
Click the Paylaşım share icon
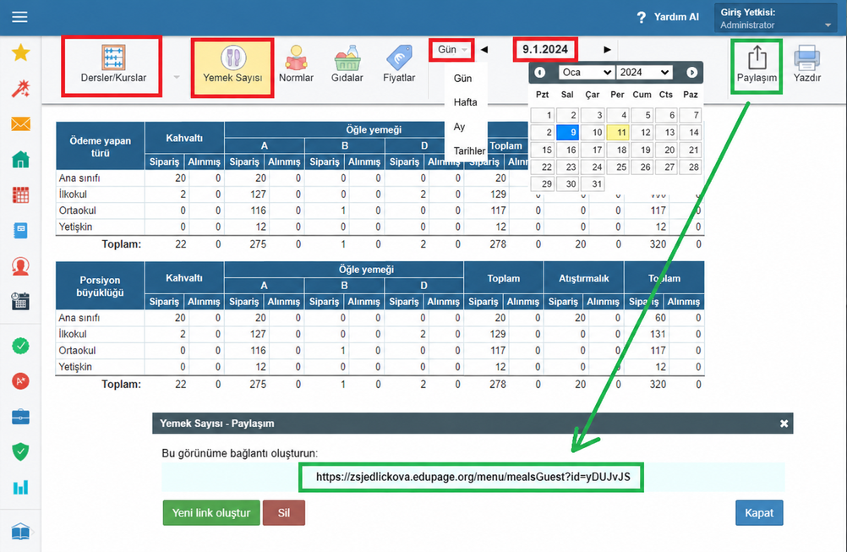(x=757, y=57)
